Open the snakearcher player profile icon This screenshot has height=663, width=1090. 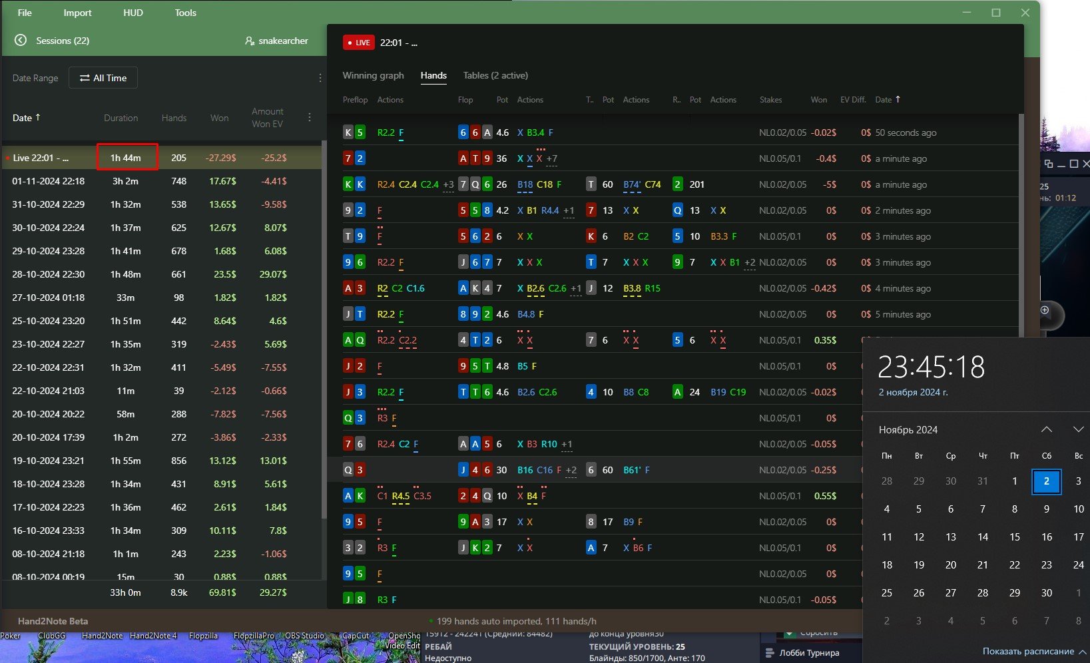point(250,41)
